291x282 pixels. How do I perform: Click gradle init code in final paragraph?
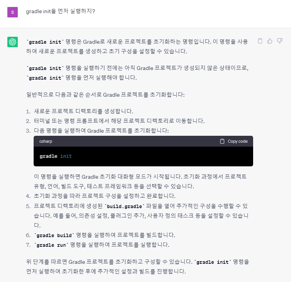(213, 262)
